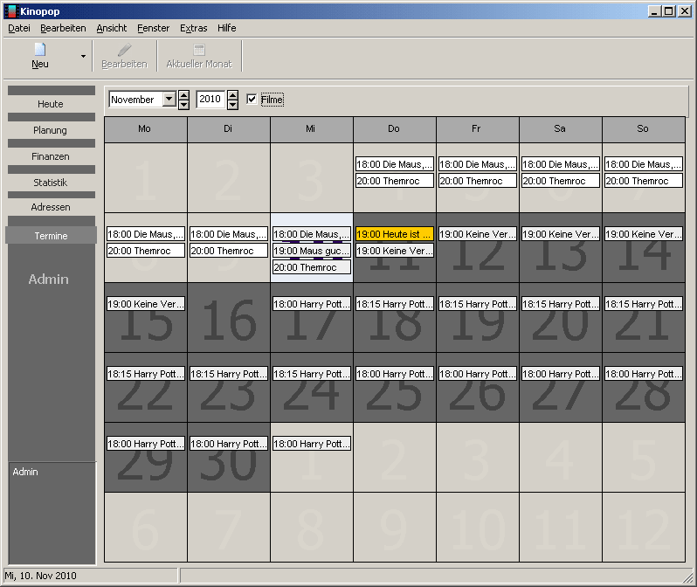Increase the month with the up spinner
The image size is (697, 587).
tap(183, 95)
